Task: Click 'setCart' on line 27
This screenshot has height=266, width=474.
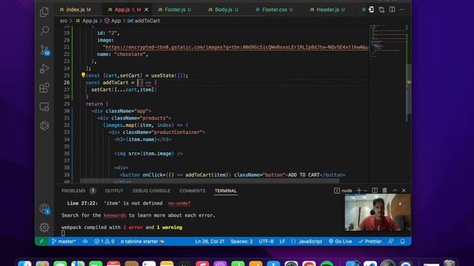Action: [x=101, y=89]
